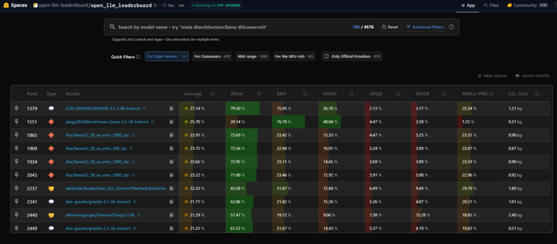Screen dimensions: 557x244
Task: Open the Community tab
Action: click(527, 5)
